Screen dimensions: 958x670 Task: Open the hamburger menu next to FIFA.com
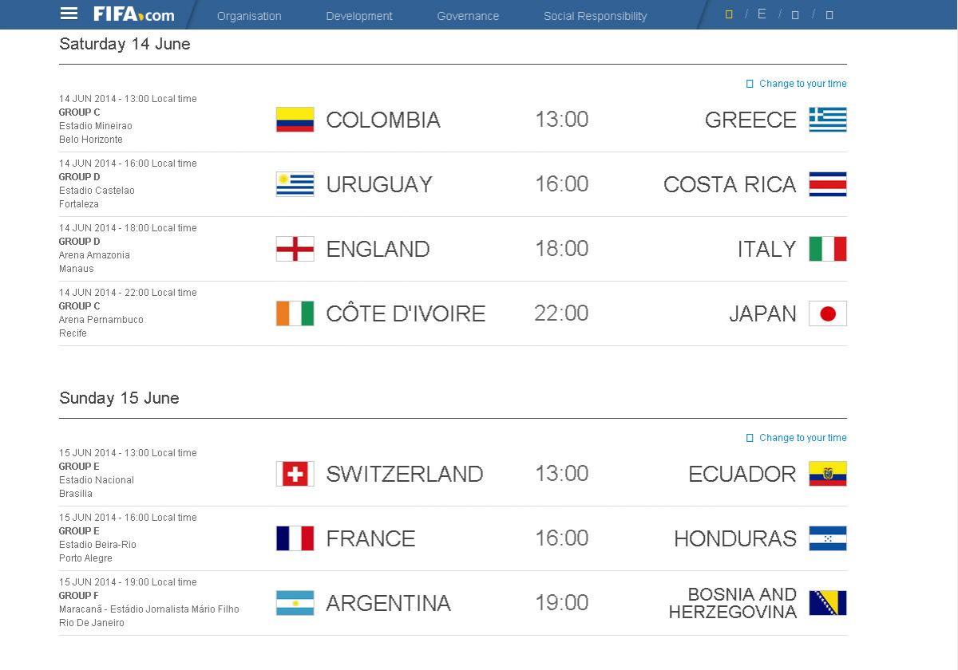pos(69,14)
